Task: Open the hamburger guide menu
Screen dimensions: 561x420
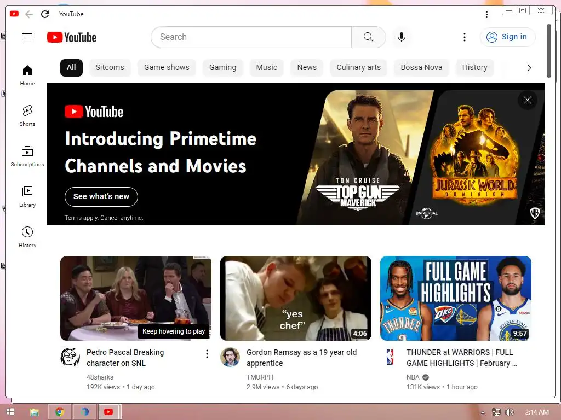Action: click(27, 37)
